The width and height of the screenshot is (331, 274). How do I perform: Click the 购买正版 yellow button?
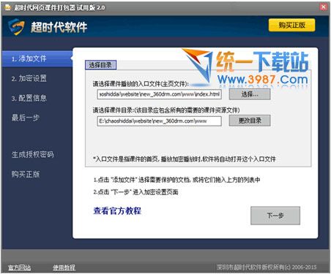tap(291, 25)
